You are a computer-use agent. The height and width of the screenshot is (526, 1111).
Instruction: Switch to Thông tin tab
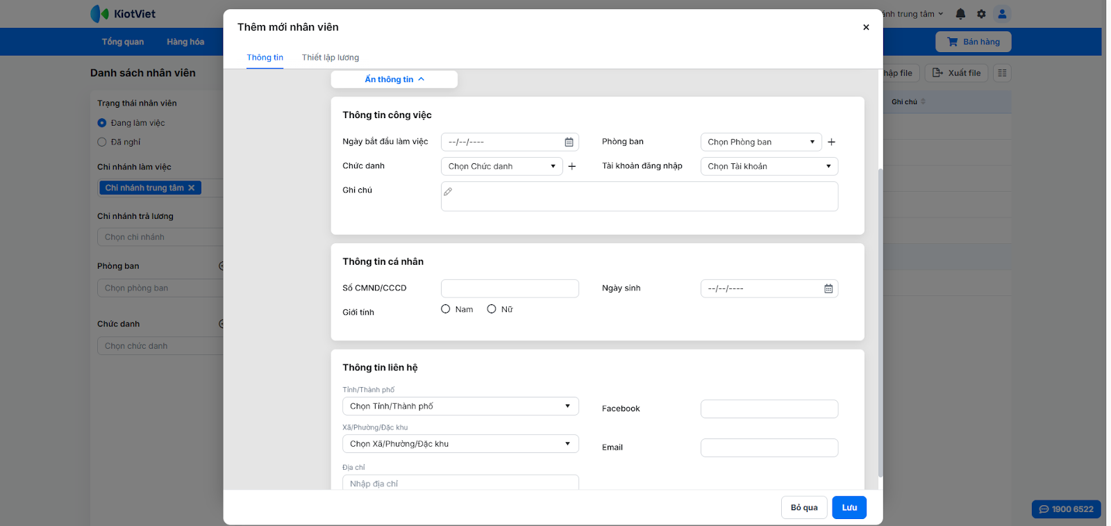tap(265, 58)
